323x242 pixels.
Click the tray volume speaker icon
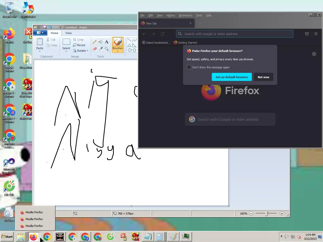coord(299,236)
